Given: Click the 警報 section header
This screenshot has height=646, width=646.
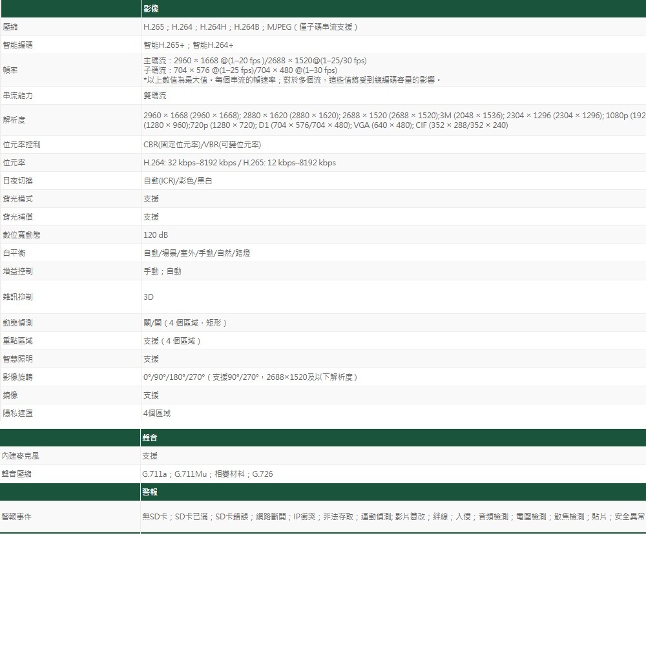Looking at the screenshot, I should click(150, 492).
